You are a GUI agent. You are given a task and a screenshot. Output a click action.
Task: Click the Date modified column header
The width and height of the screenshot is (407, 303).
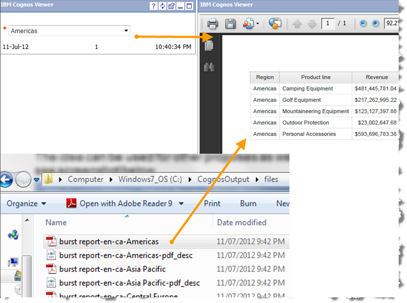[242, 222]
